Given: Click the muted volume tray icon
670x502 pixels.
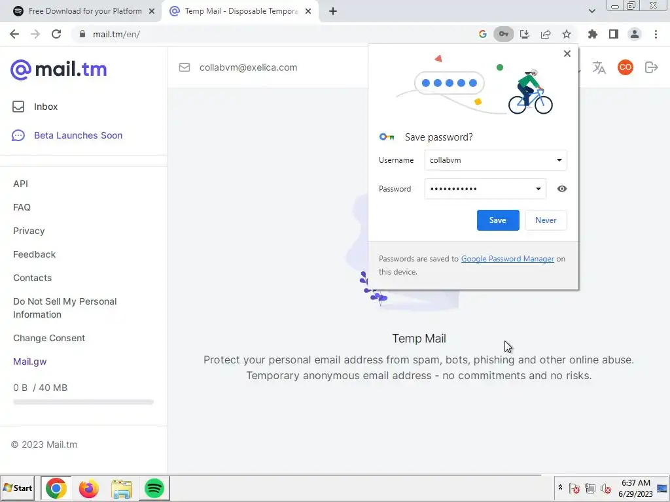Looking at the screenshot, I should [605, 488].
